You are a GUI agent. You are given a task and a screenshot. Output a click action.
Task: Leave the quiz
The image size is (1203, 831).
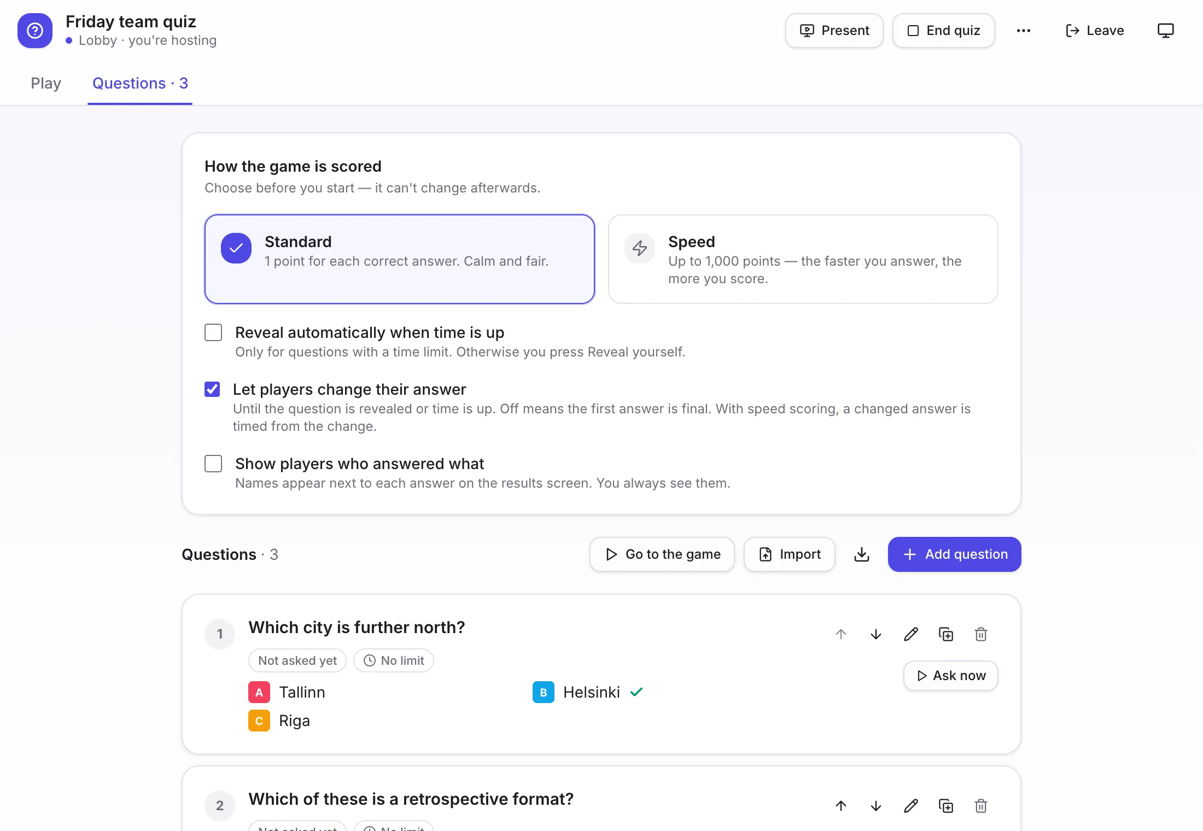click(x=1095, y=31)
